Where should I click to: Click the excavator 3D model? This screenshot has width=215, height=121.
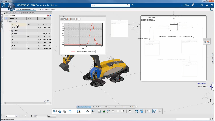(x=95, y=71)
